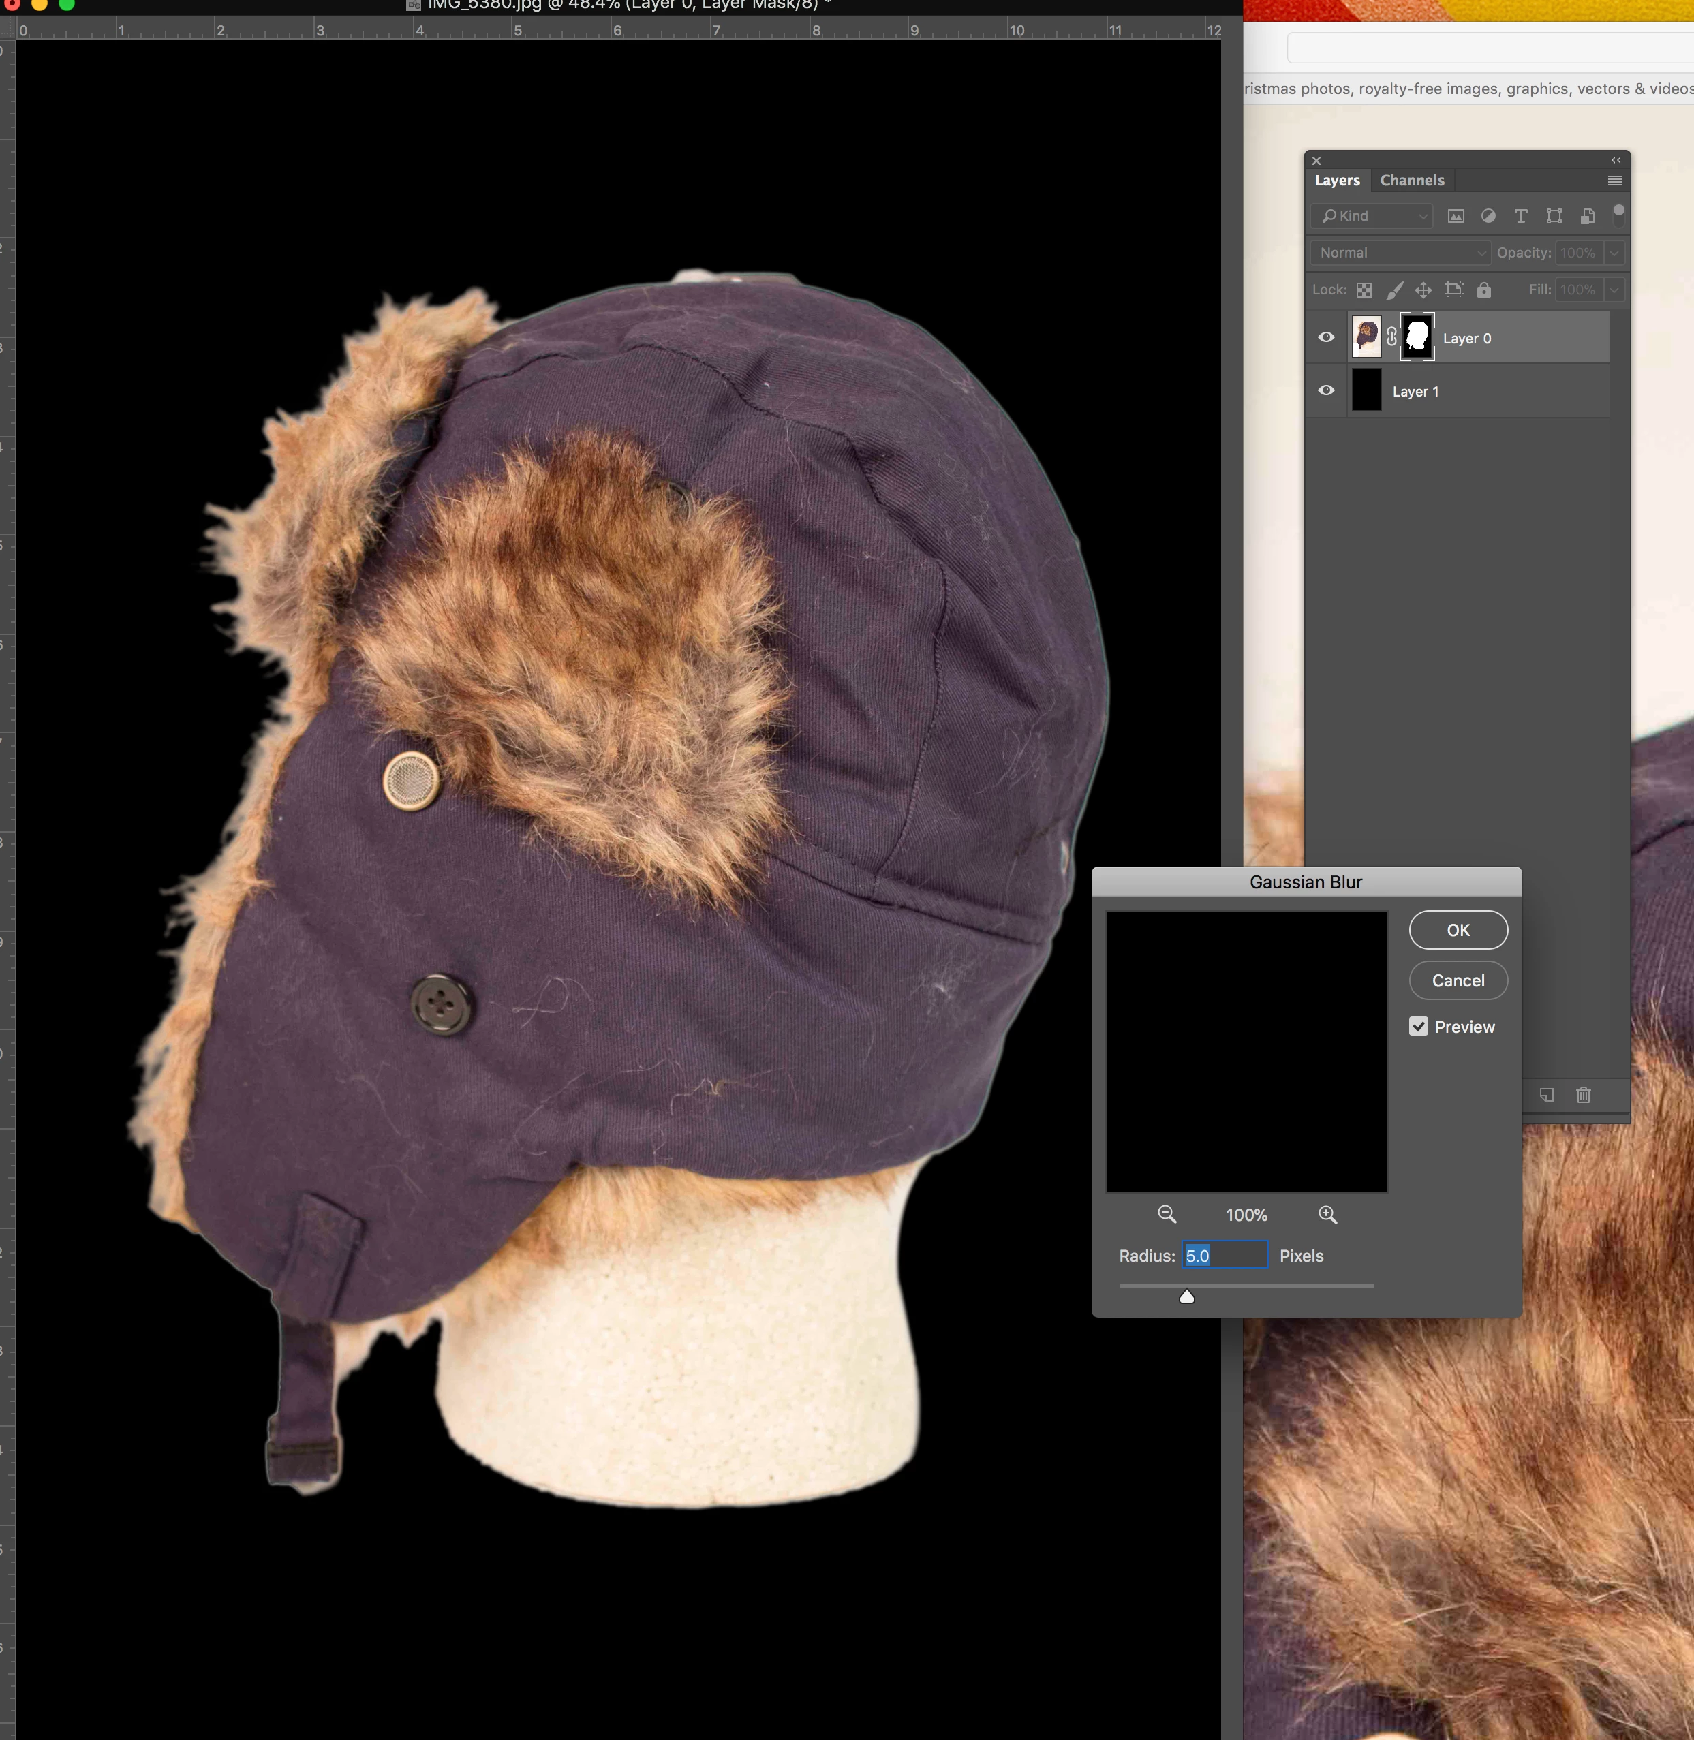1694x1740 pixels.
Task: Hide Layer 0 with its eye icon
Action: tap(1325, 337)
